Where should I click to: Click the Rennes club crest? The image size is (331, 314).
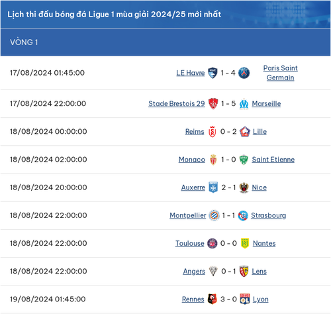[213, 299]
